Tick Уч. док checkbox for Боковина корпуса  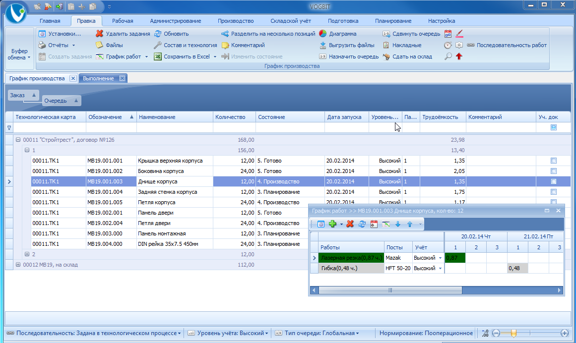point(554,171)
